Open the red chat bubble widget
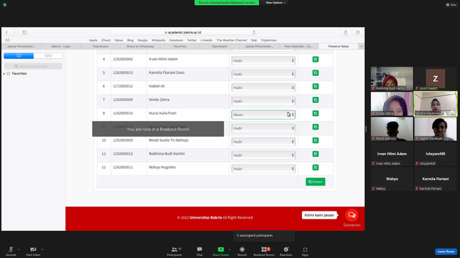Screen dimensions: 460x258 coord(351,215)
